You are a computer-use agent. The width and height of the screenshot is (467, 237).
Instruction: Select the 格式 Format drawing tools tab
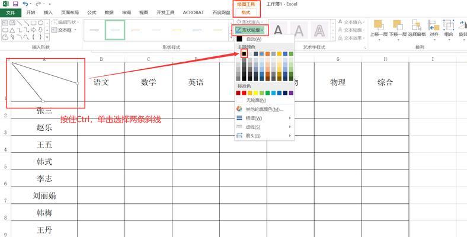[x=246, y=12]
